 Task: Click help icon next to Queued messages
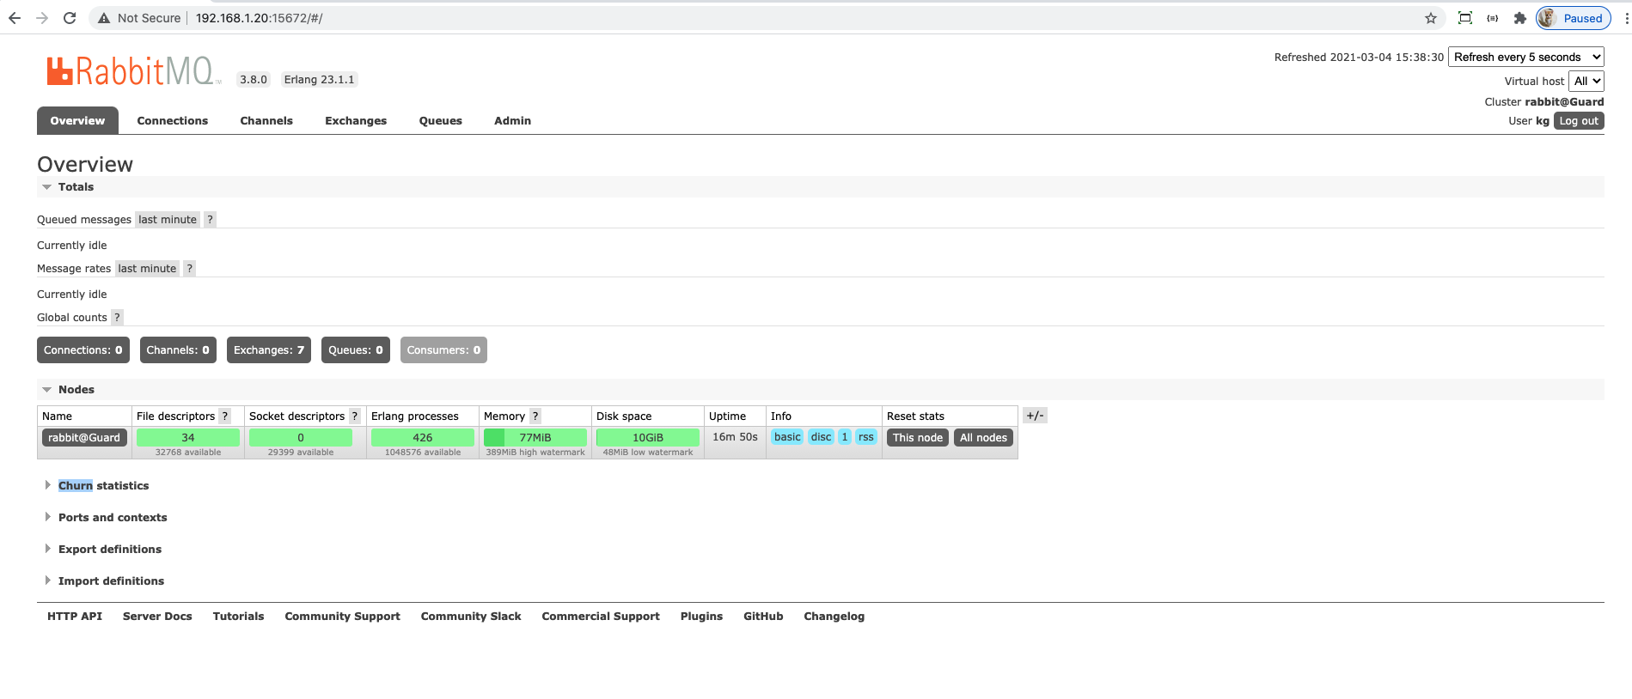click(x=210, y=220)
